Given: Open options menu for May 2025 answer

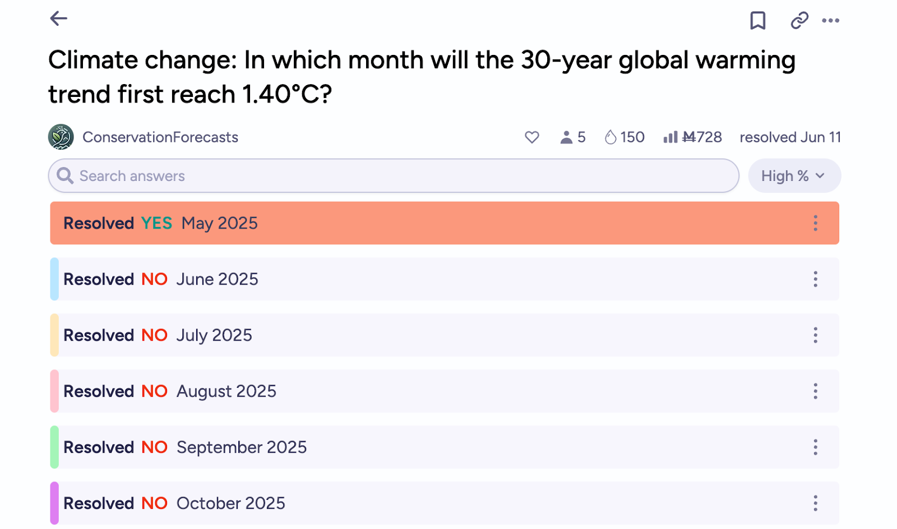Looking at the screenshot, I should 815,223.
